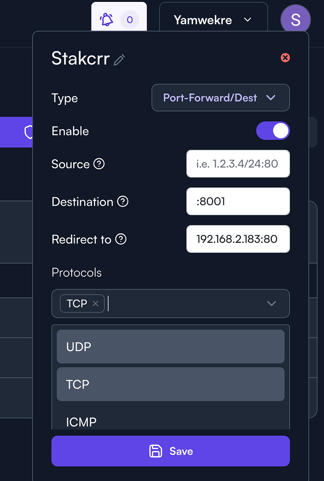Image resolution: width=324 pixels, height=481 pixels.
Task: Choose TCP from the protocol options
Action: (170, 384)
